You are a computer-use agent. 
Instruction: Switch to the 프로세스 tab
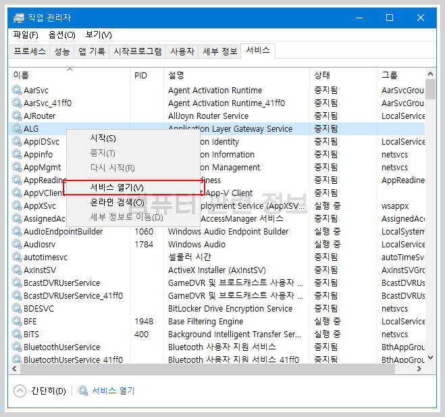coord(30,51)
